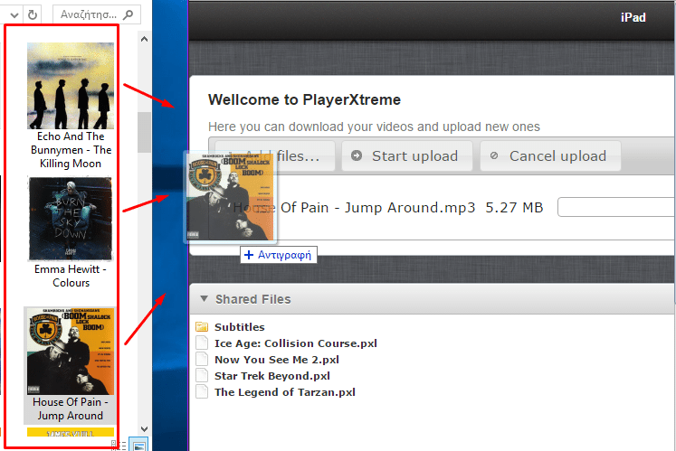Click file icon beside Now You See Me 2

[202, 359]
